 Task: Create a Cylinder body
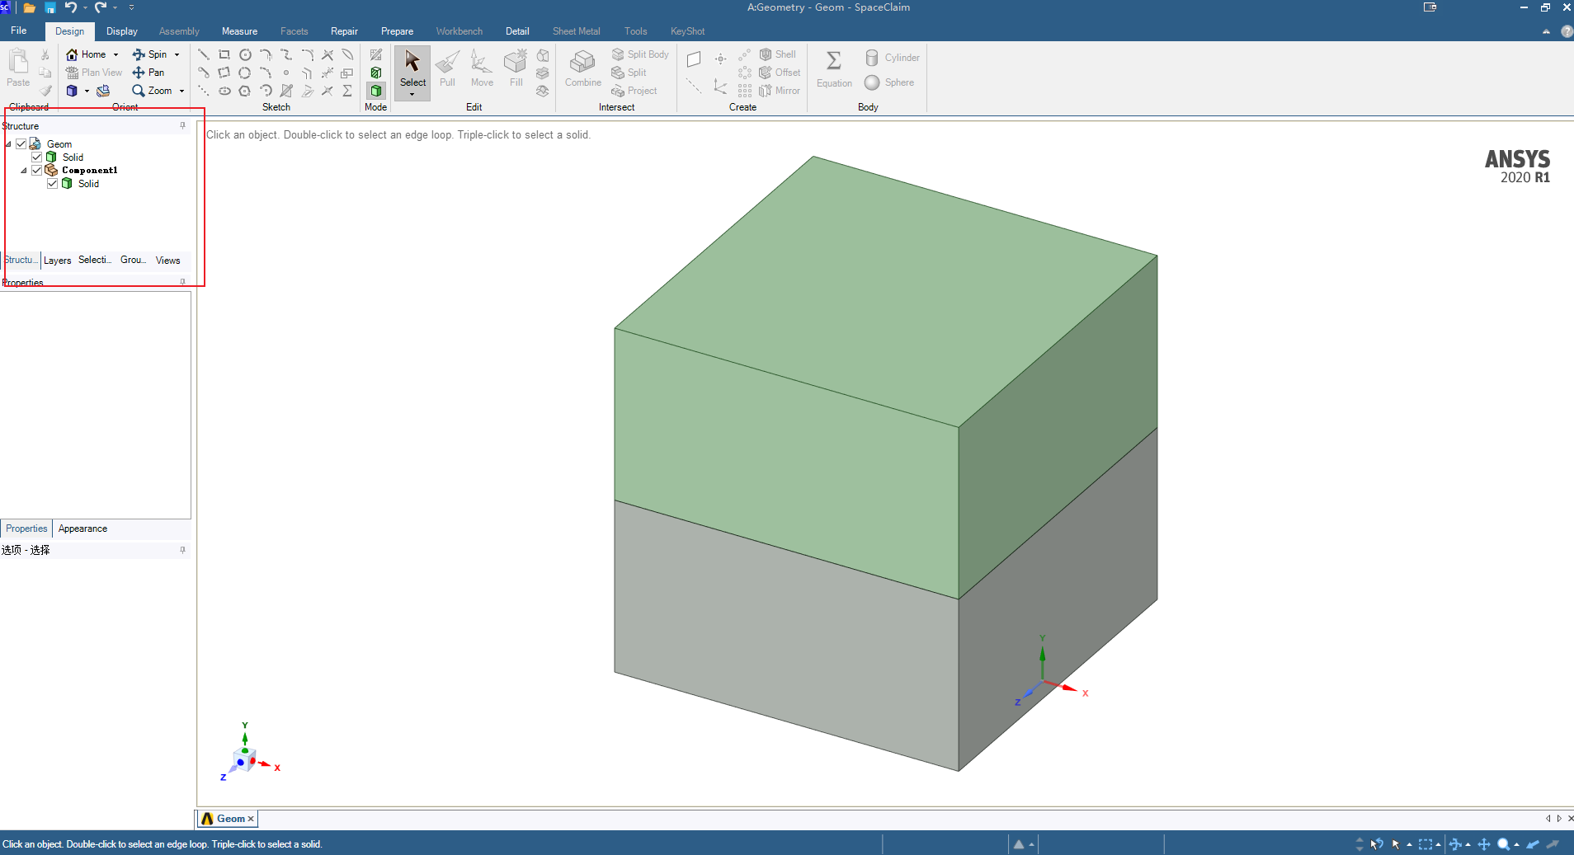893,58
